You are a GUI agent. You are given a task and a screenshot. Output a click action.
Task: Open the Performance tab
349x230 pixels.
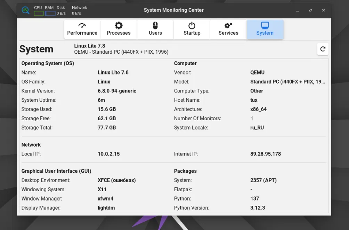point(82,29)
